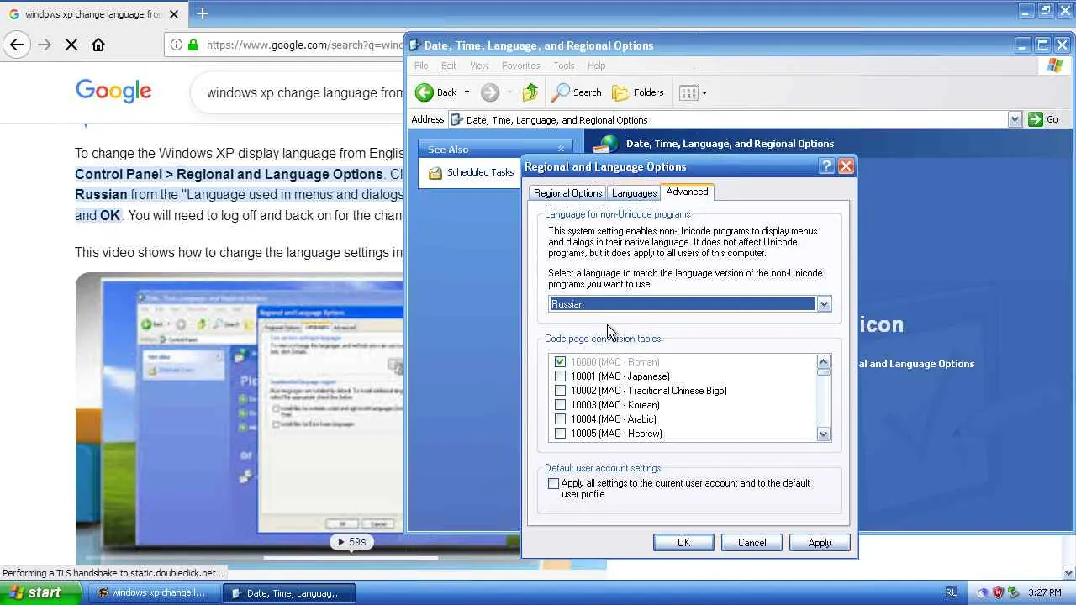Screen dimensions: 1076x605
Task: Click the browser URL address field
Action: pyautogui.click(x=304, y=45)
